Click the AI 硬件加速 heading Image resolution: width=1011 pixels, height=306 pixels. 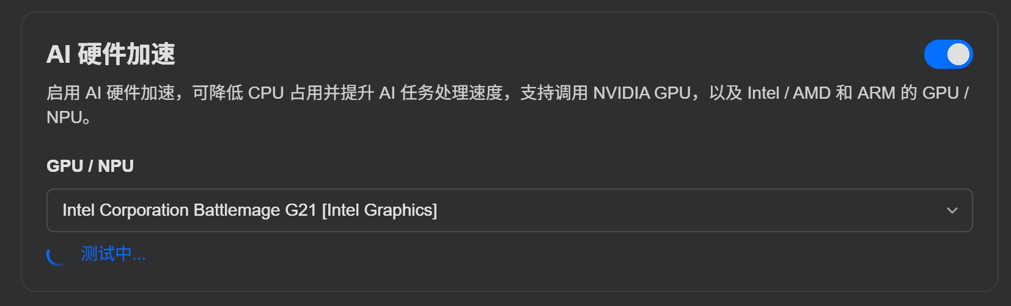click(111, 54)
